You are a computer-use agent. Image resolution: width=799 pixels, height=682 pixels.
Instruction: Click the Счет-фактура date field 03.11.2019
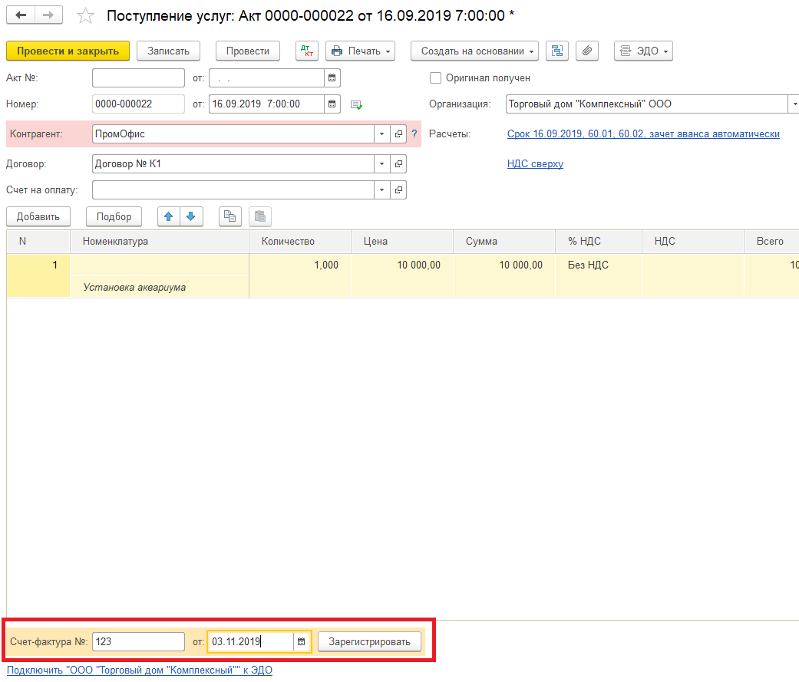click(x=250, y=642)
